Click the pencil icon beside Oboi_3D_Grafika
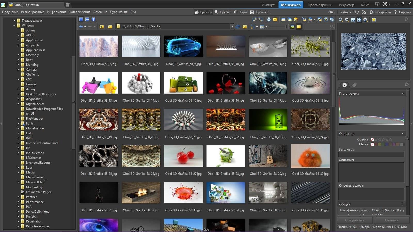The image size is (413, 232). point(68,5)
